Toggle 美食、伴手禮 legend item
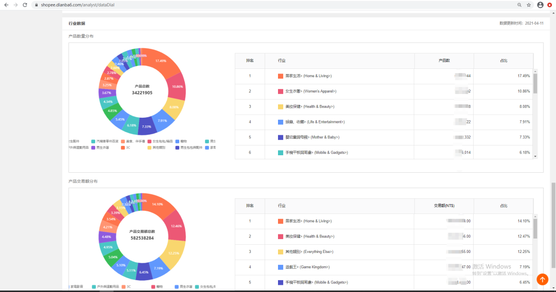This screenshot has width=556, height=292. click(133, 141)
